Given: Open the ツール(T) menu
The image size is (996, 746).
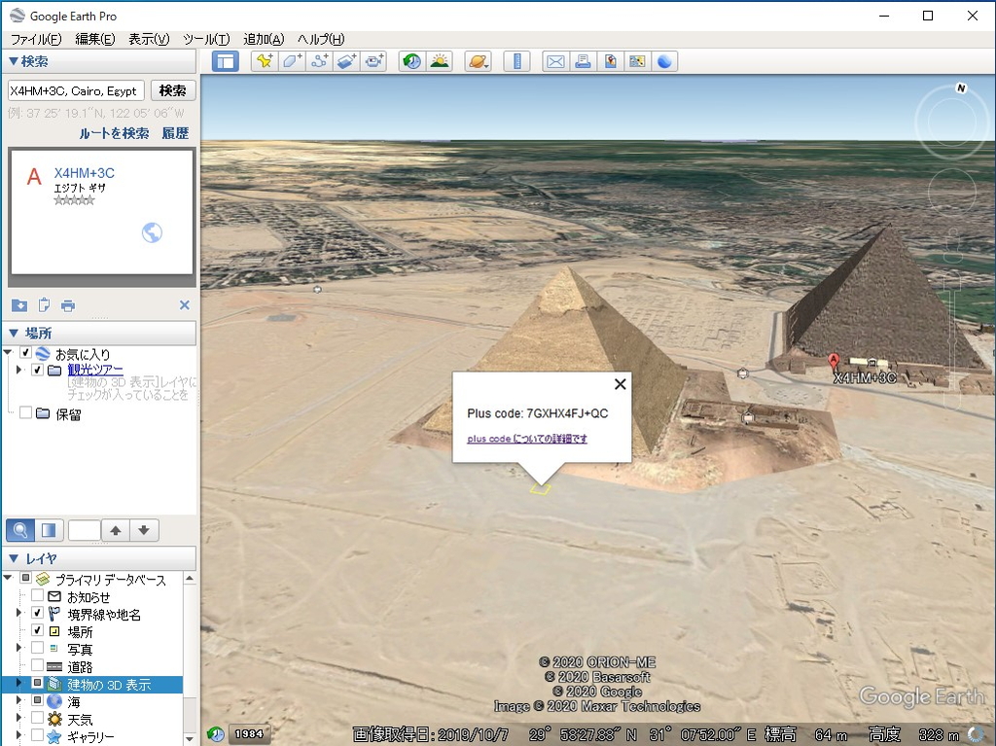Looking at the screenshot, I should click(x=205, y=39).
